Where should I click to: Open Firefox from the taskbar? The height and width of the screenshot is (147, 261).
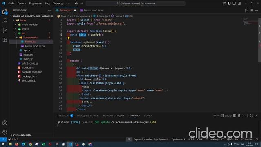click(x=17, y=144)
